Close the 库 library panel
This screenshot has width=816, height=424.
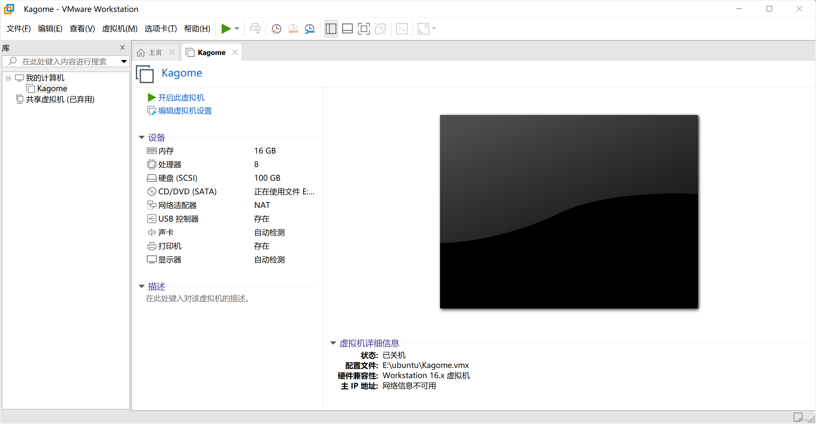pyautogui.click(x=123, y=48)
